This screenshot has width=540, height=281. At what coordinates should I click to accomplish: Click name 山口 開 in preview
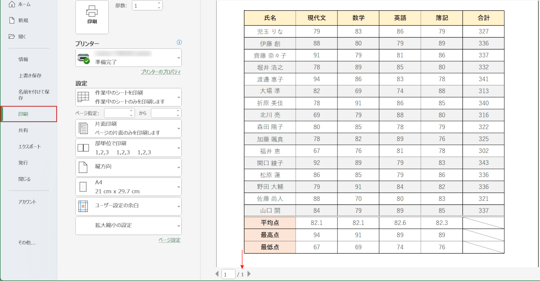point(270,211)
